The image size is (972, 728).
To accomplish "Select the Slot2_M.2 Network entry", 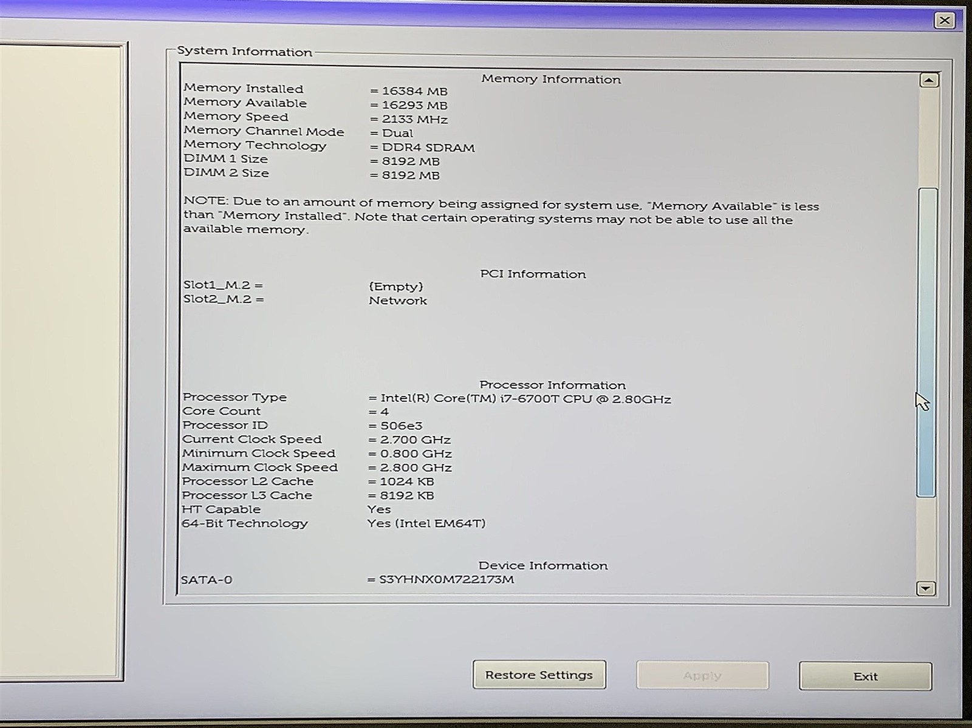I will click(398, 301).
